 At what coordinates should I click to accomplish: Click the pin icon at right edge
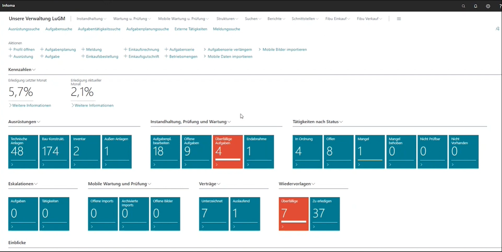pos(497,29)
